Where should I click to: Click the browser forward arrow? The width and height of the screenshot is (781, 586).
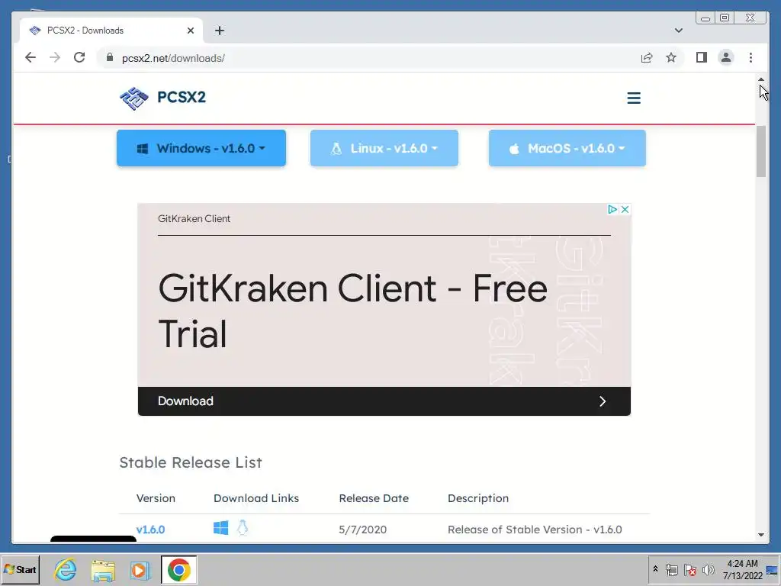[55, 58]
